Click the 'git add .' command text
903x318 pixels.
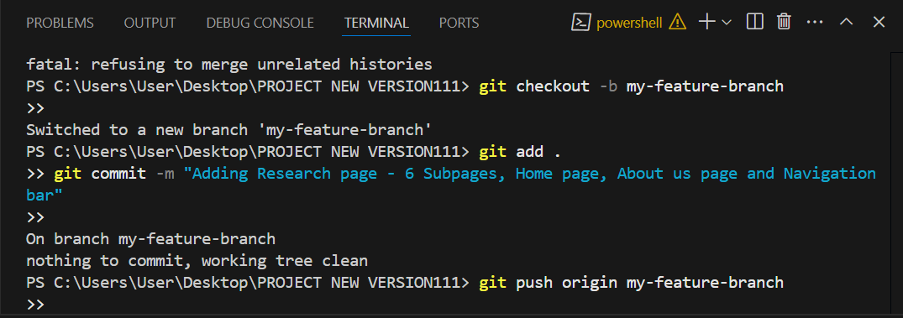(x=519, y=152)
